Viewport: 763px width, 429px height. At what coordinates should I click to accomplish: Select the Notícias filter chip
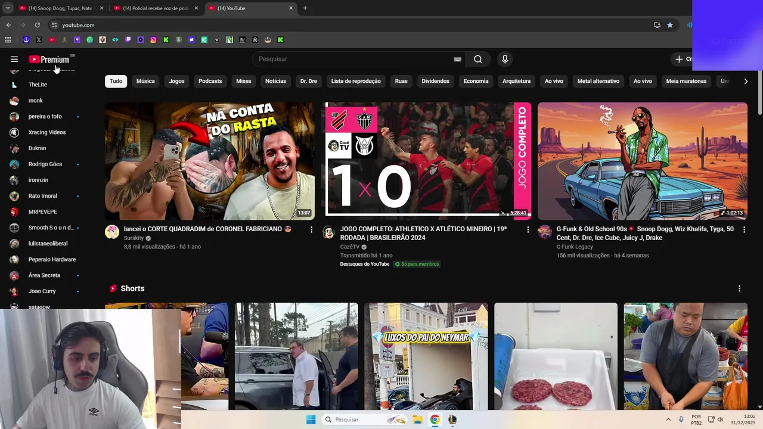(275, 81)
